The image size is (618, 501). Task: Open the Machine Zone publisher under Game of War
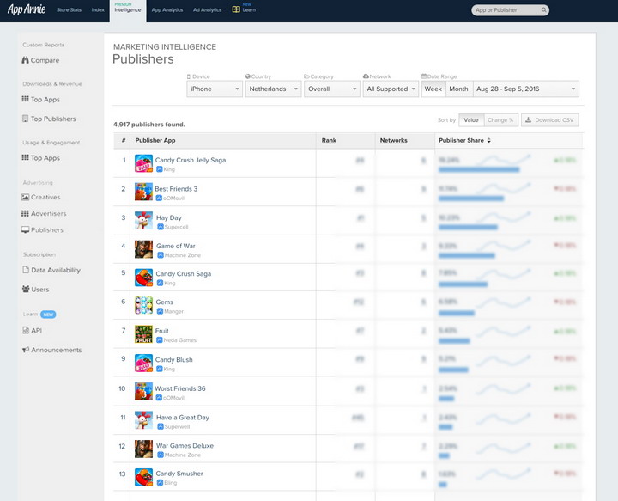pyautogui.click(x=183, y=255)
